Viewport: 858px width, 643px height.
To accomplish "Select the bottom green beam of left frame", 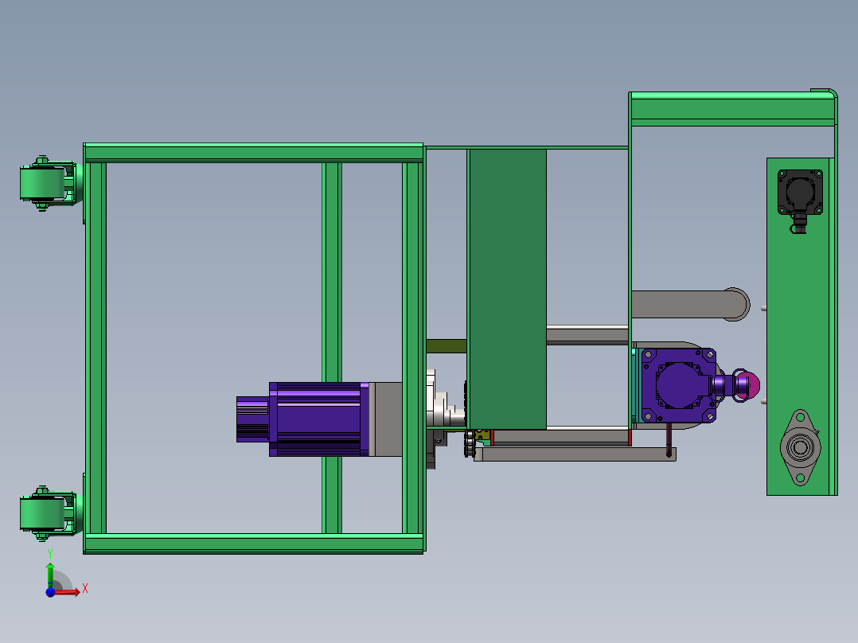I will tap(254, 544).
